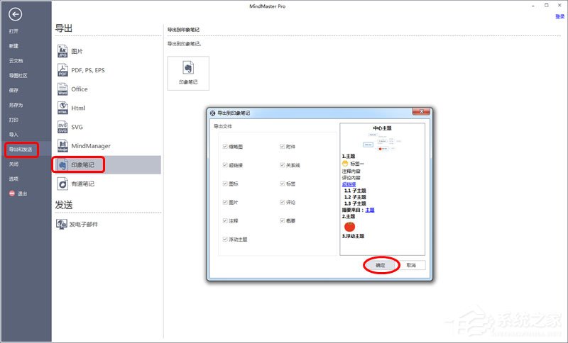Select 导出和发送 in the sidebar
This screenshot has height=343, width=568.
(x=21, y=150)
